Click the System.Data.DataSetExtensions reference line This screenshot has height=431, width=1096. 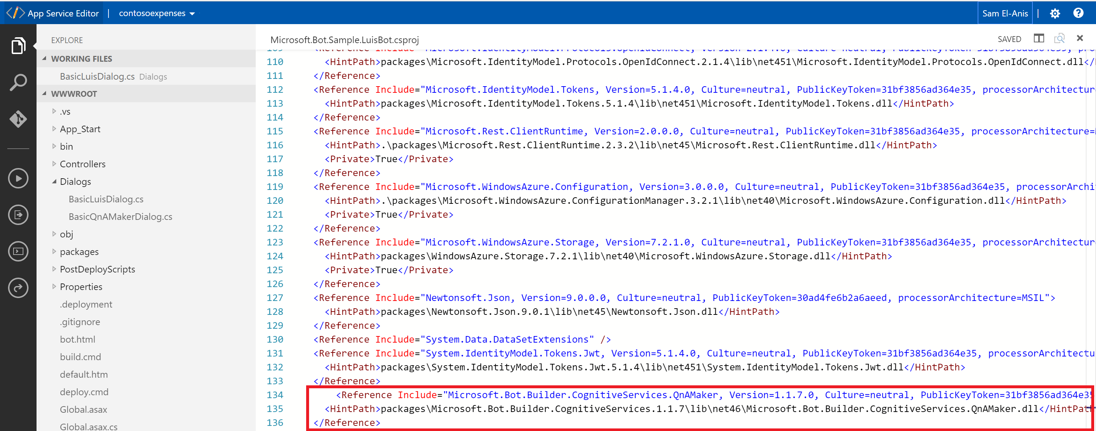pyautogui.click(x=462, y=340)
